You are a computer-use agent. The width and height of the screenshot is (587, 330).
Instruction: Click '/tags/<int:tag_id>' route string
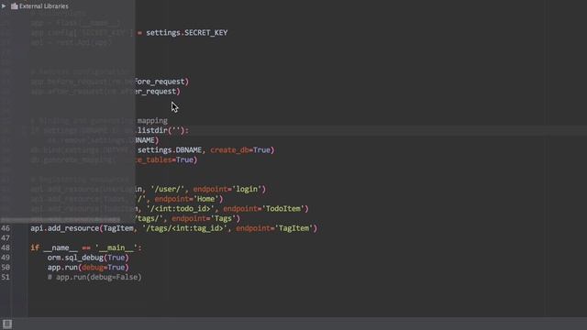click(x=185, y=228)
